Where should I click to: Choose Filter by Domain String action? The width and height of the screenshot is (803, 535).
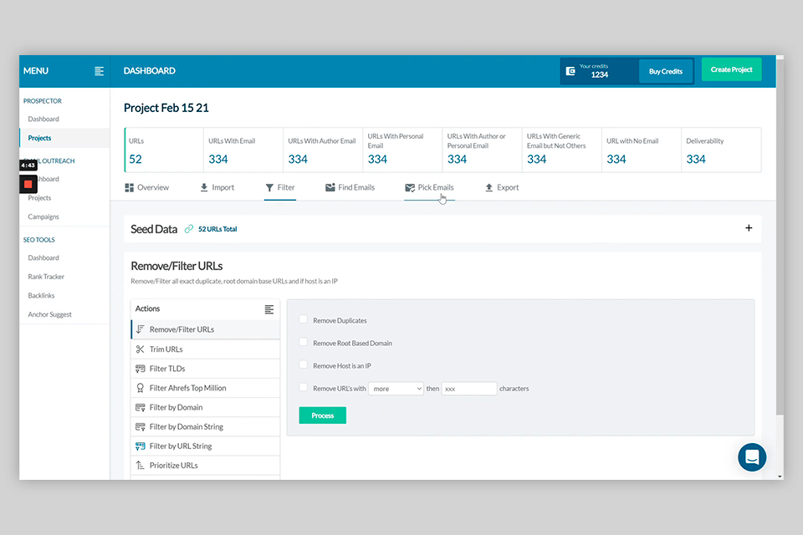point(206,427)
